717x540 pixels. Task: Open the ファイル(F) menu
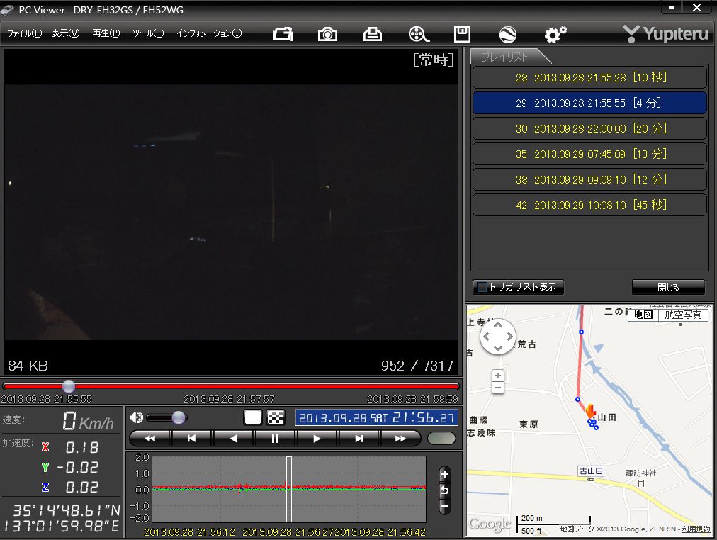[24, 33]
